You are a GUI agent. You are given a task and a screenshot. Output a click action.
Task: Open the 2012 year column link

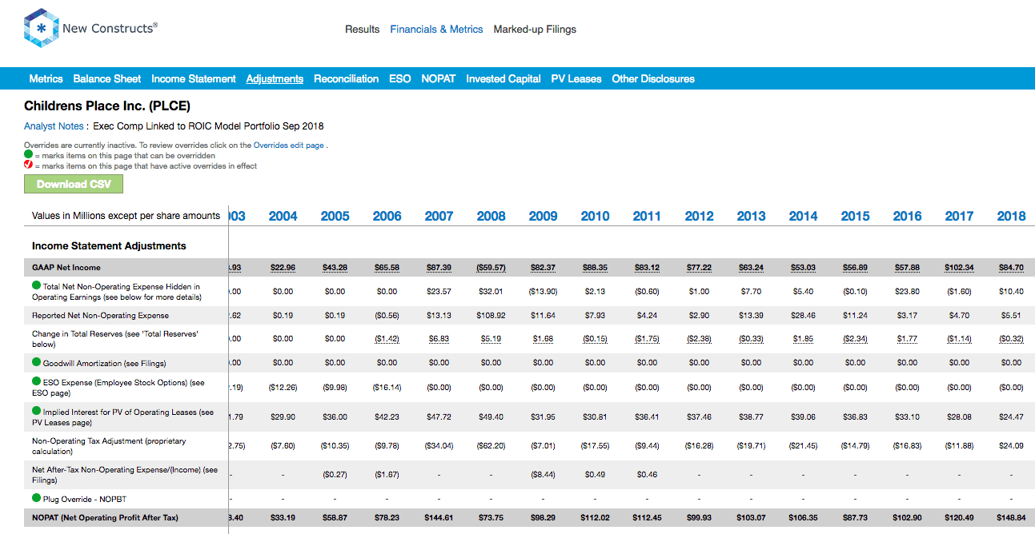(x=699, y=216)
